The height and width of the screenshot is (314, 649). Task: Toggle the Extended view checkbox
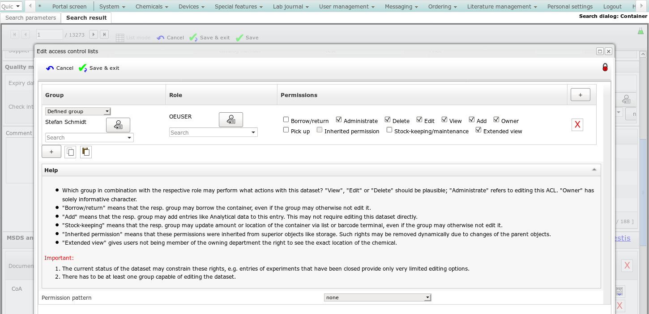tap(478, 130)
